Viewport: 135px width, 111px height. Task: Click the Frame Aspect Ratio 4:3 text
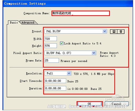(109, 54)
